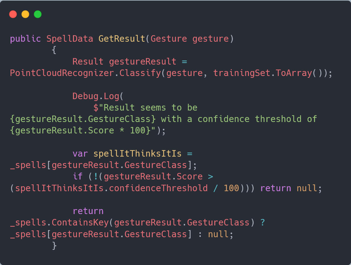Click the PointCloudRecognizer class name
351x265 pixels.
[62, 73]
